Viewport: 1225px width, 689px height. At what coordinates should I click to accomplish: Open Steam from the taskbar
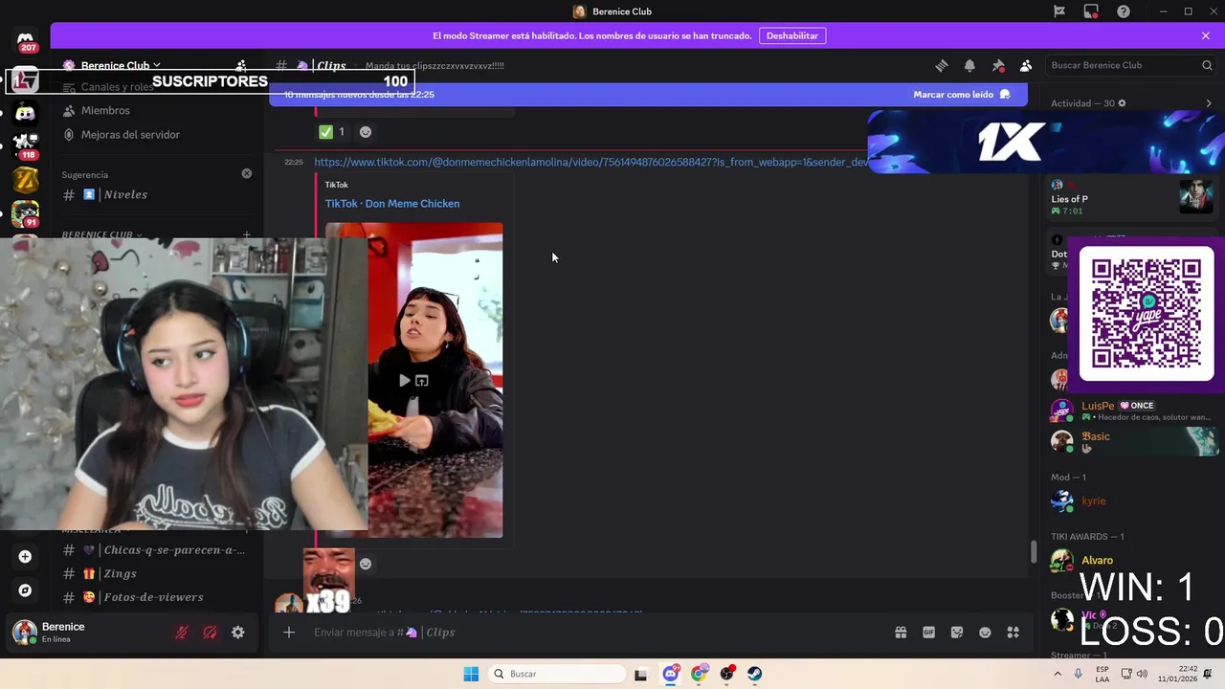[x=755, y=674]
